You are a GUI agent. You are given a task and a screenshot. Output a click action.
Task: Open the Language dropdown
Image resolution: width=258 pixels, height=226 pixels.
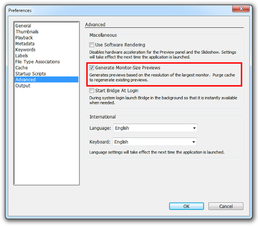point(155,128)
